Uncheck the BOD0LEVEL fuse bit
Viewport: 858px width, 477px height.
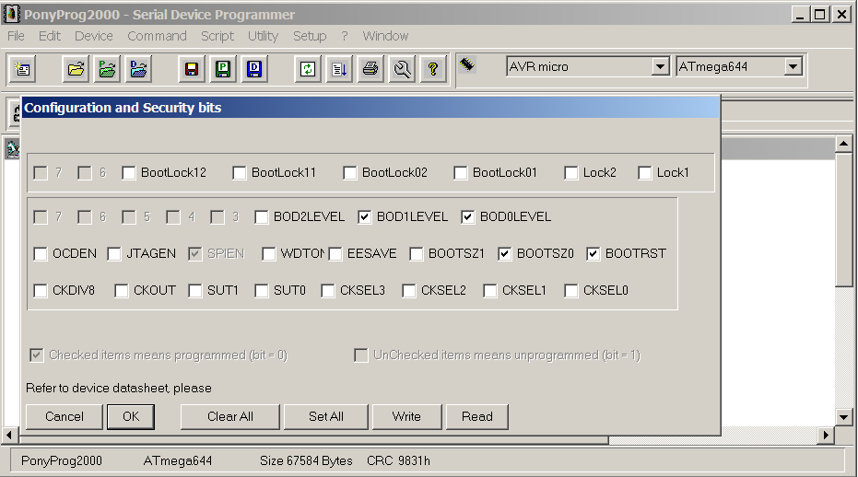point(467,217)
